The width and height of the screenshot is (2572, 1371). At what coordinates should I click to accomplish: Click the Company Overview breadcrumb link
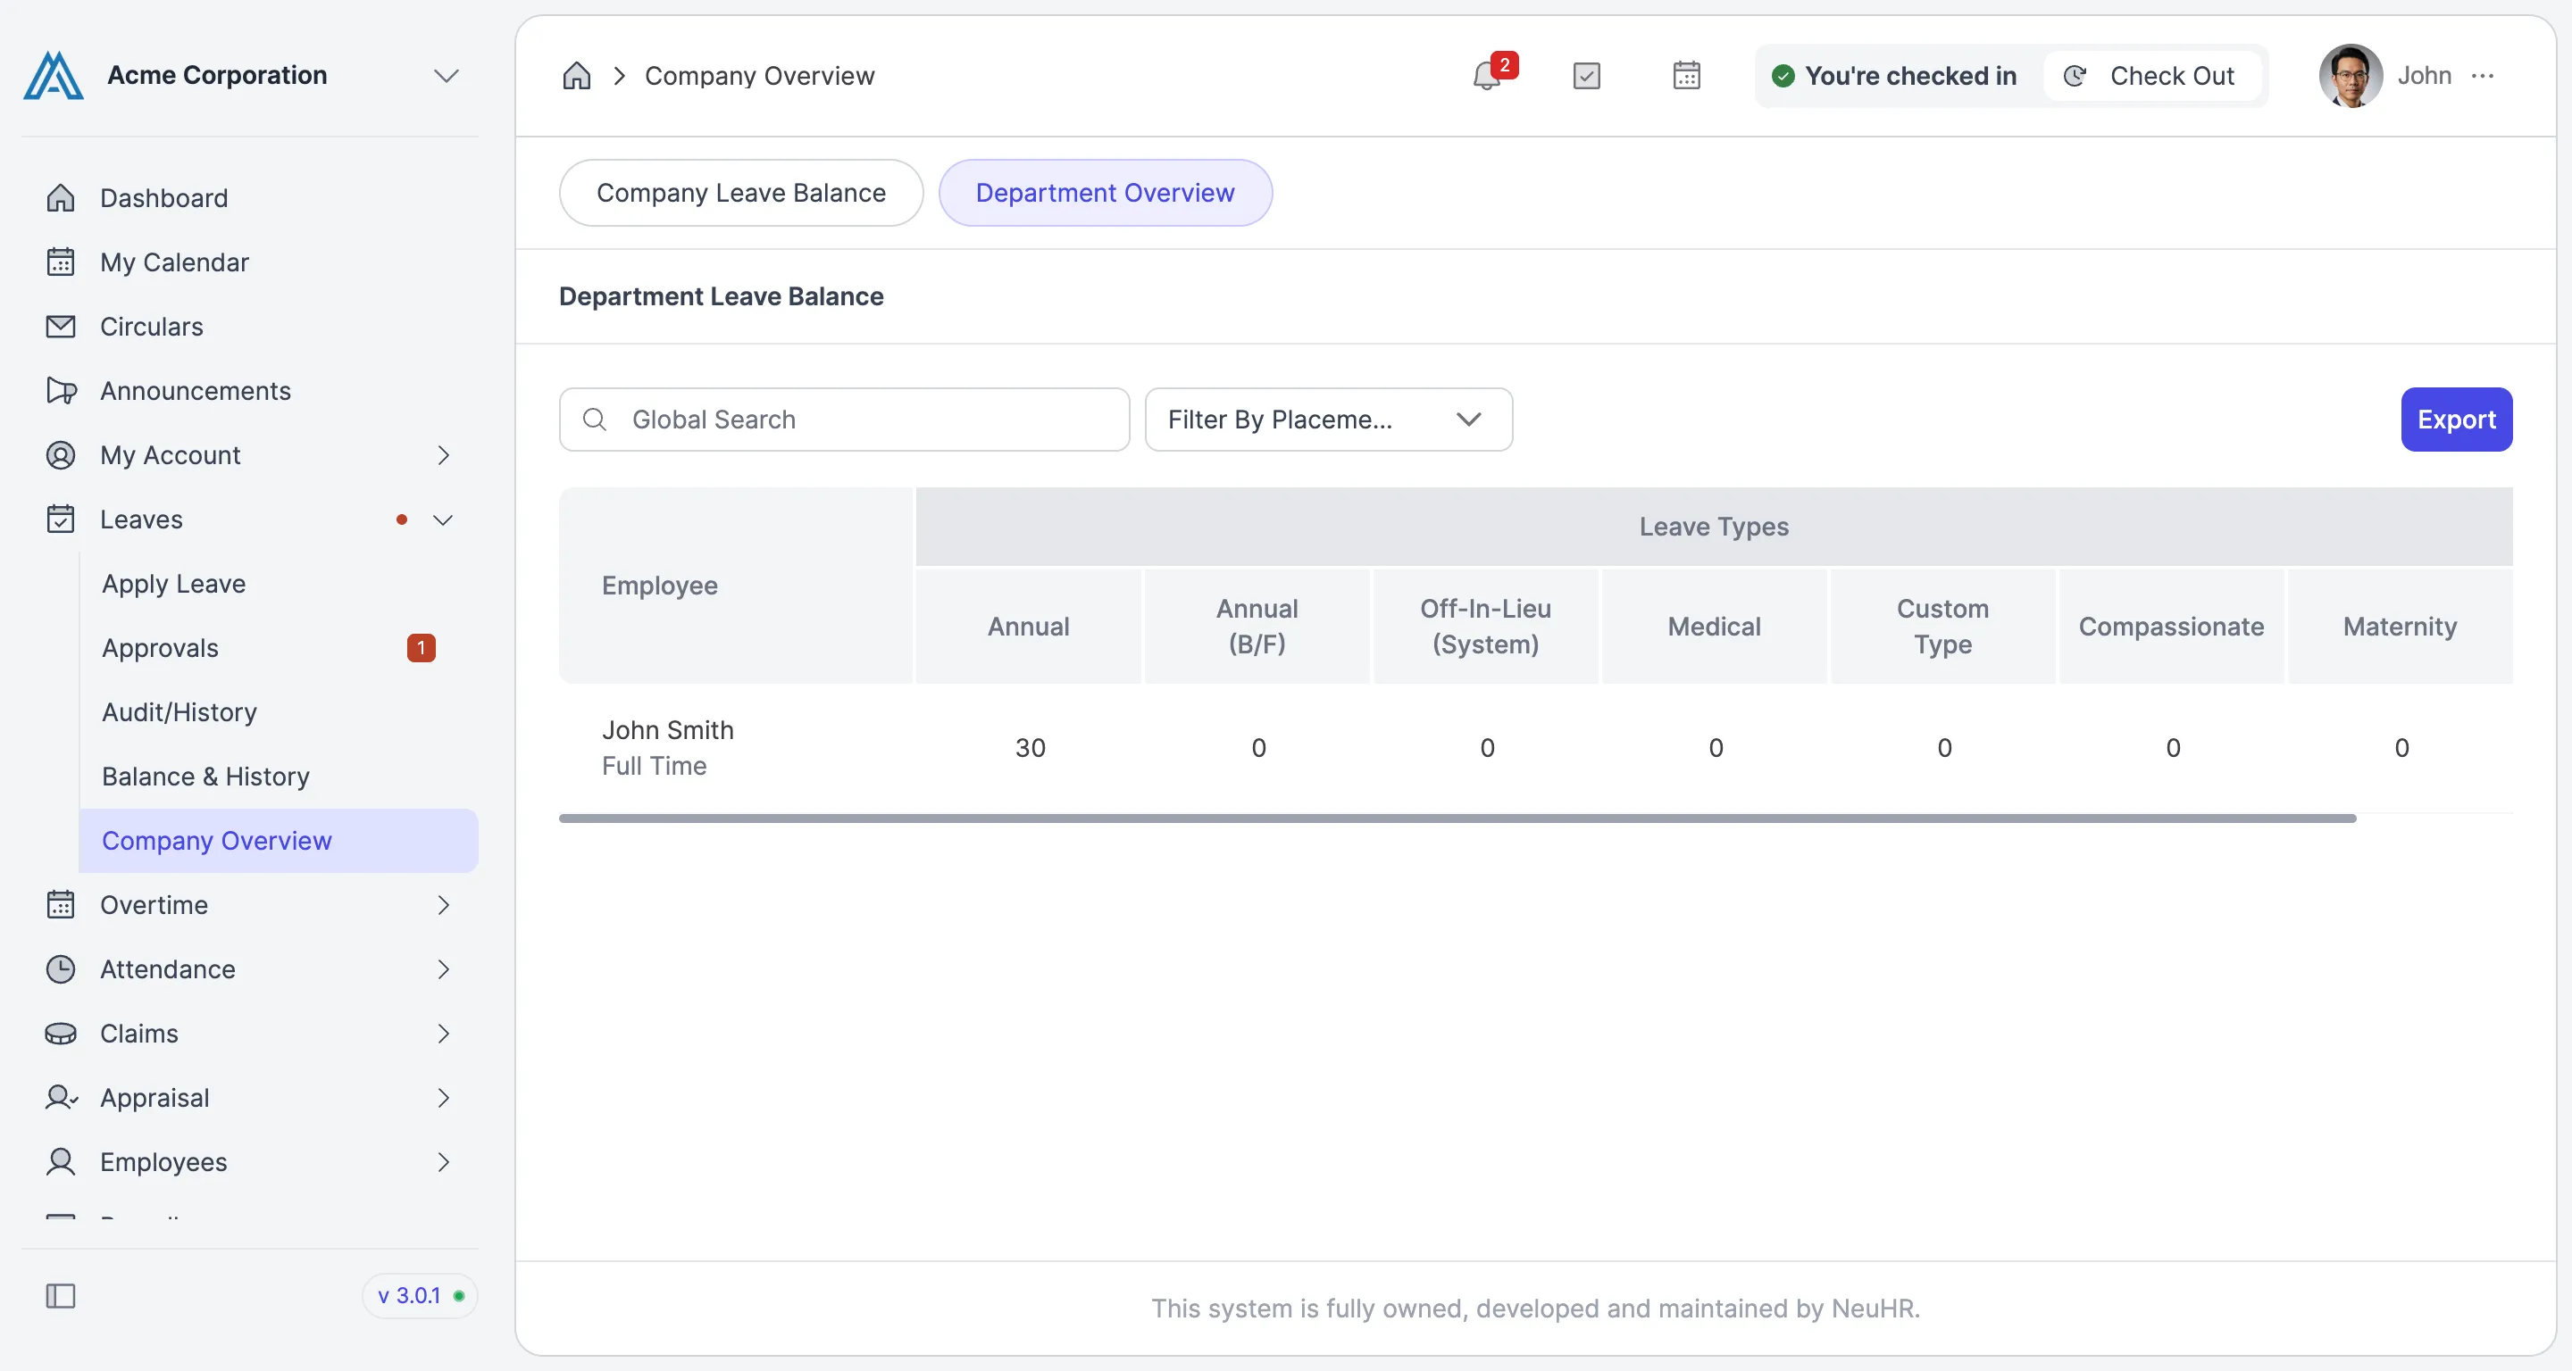point(760,76)
